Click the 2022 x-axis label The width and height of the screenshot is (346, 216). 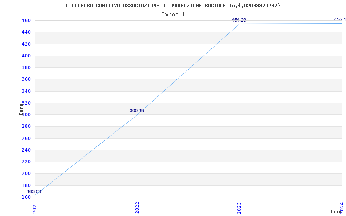[x=137, y=208]
